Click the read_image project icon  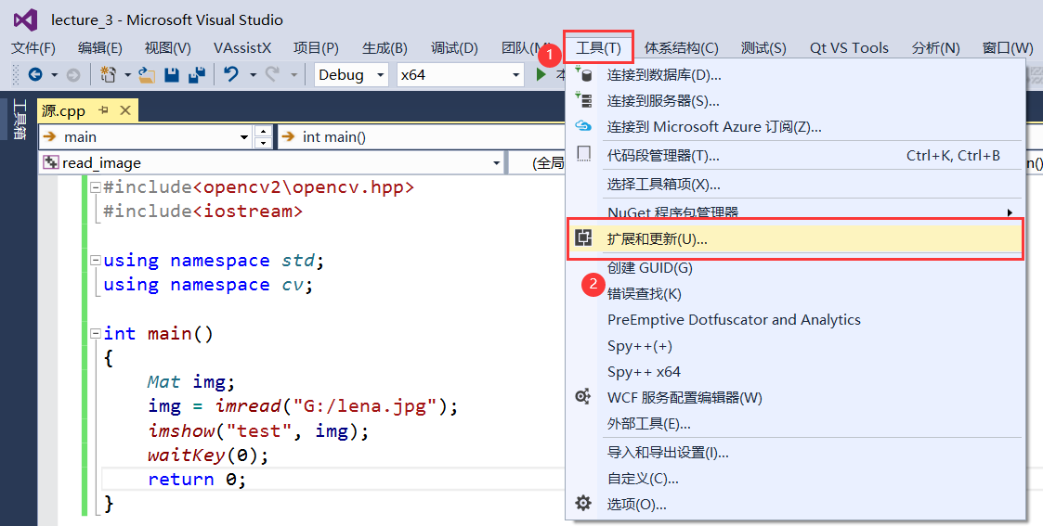(50, 162)
